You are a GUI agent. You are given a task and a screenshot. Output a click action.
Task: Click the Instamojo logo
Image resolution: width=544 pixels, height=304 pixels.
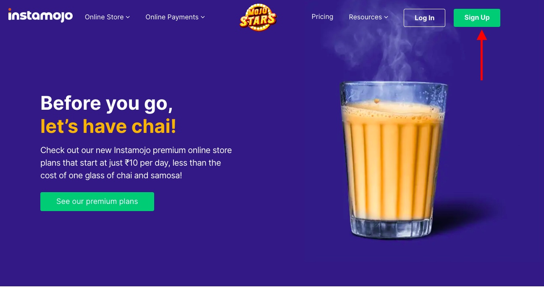tap(40, 16)
